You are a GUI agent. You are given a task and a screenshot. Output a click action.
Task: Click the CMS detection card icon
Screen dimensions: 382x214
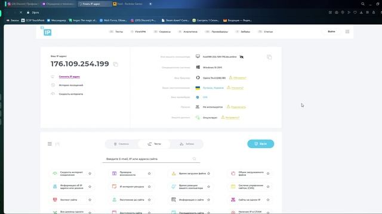[x=233, y=187]
